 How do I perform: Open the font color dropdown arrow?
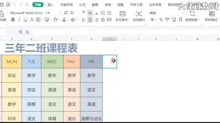click(68, 20)
